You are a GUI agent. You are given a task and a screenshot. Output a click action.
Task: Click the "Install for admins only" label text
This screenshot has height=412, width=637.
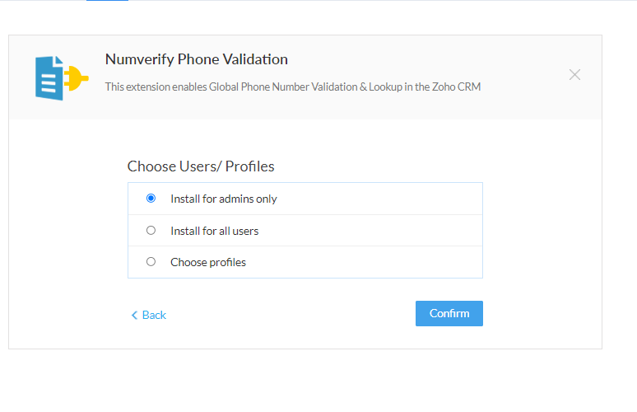[224, 199]
